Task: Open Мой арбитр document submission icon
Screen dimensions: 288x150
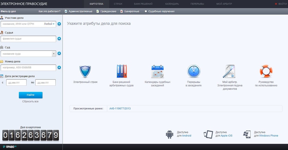Action: [x=229, y=72]
